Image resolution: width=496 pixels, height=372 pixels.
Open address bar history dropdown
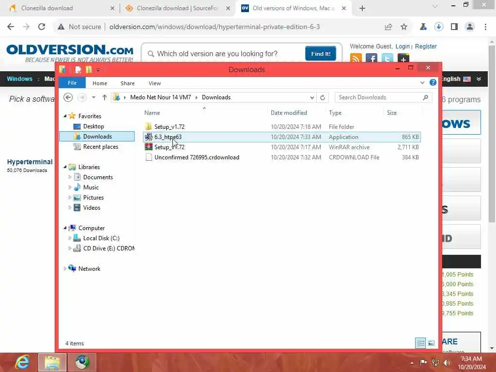click(x=312, y=97)
